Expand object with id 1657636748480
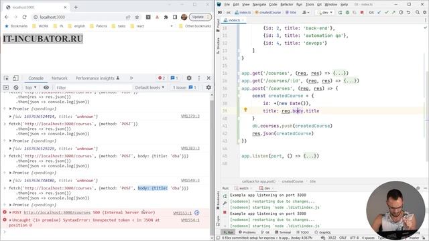The height and width of the screenshot is (241, 429). (x=11, y=181)
